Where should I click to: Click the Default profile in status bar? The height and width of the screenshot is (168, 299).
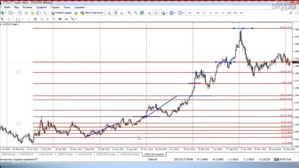pyautogui.click(x=153, y=160)
